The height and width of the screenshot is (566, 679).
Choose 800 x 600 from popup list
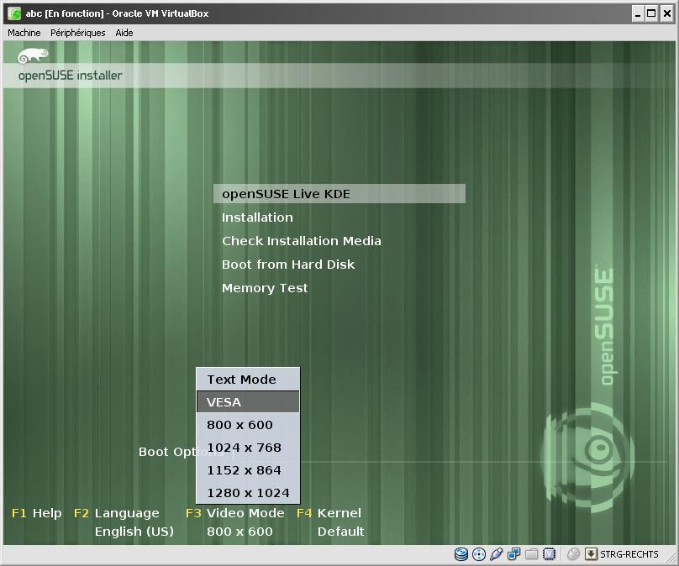pos(248,425)
